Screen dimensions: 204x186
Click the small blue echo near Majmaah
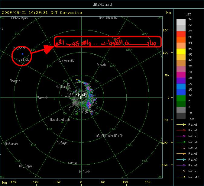[x=22, y=54]
